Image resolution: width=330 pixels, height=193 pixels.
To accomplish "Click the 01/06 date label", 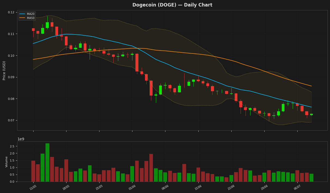I will tap(132, 187).
